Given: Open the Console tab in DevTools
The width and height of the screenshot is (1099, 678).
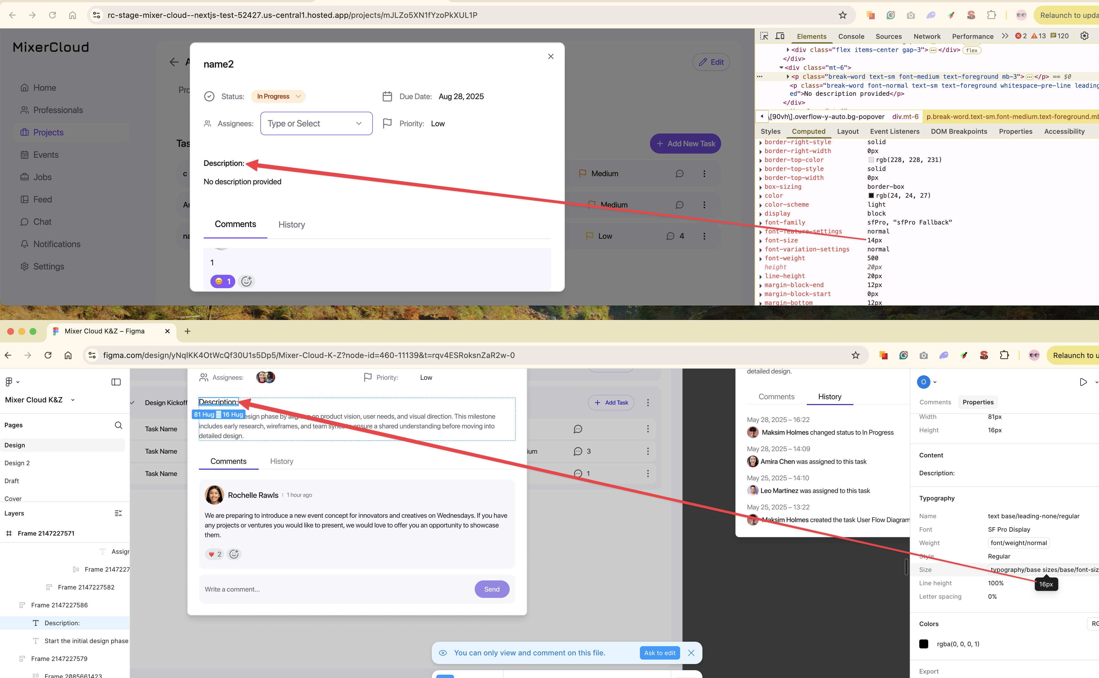Looking at the screenshot, I should pos(851,36).
